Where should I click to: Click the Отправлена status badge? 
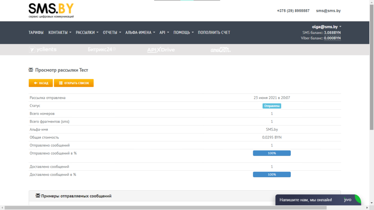coord(272,106)
